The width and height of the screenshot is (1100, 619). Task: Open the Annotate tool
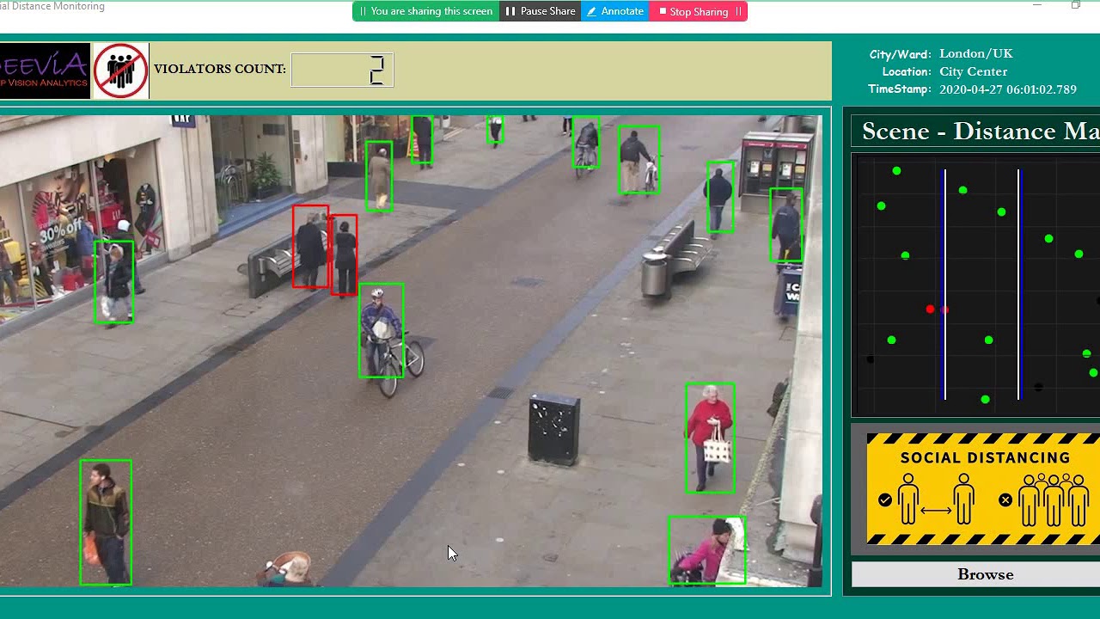point(614,11)
